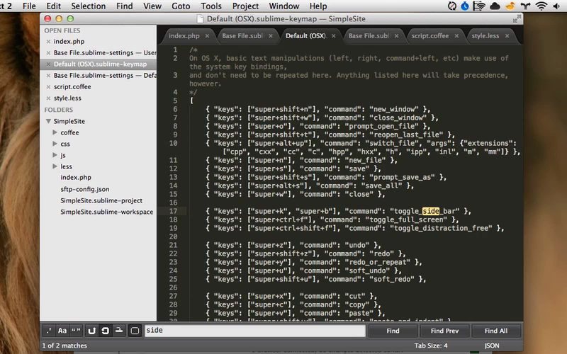Viewport: 567px width, 354px height.
Task: Toggle in-selection find option
Action: click(x=118, y=331)
